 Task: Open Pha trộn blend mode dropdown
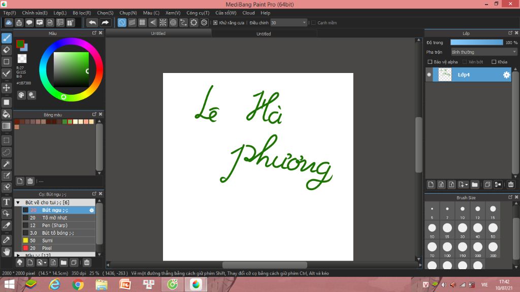point(484,52)
